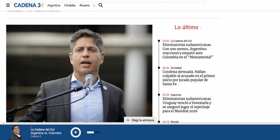Read Argentina empató ante Colombia headline
Viewport: 280px width, 140px height.
[188, 51]
